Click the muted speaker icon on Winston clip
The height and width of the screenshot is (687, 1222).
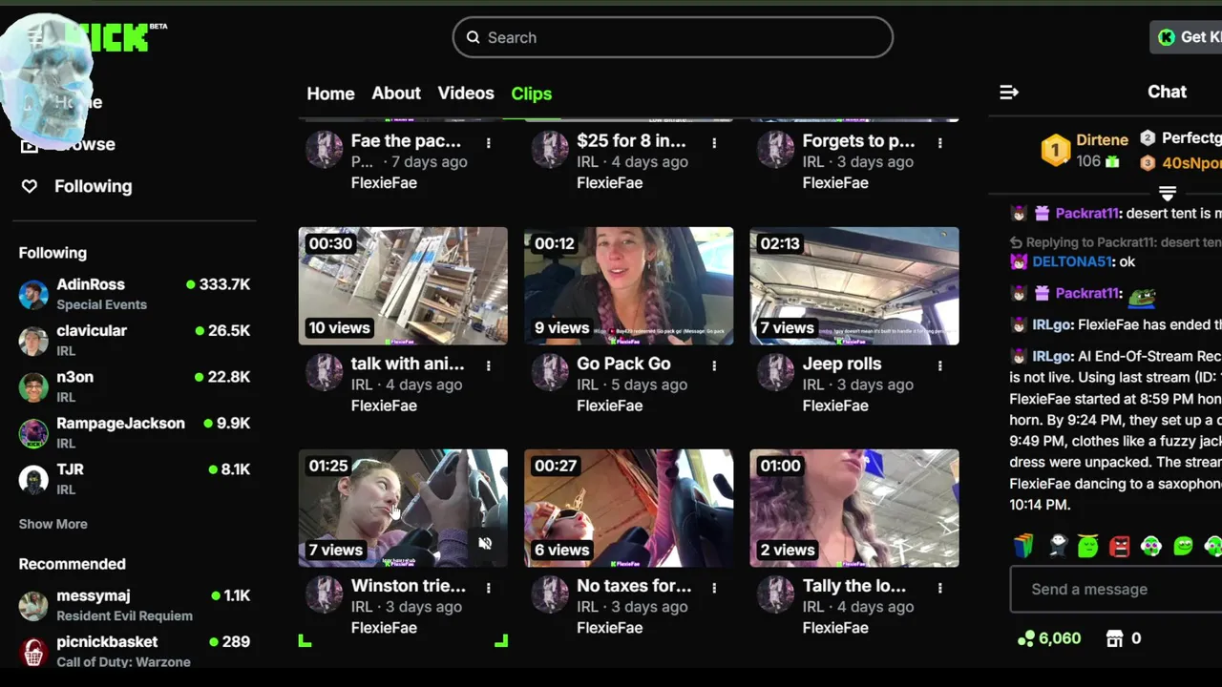485,543
